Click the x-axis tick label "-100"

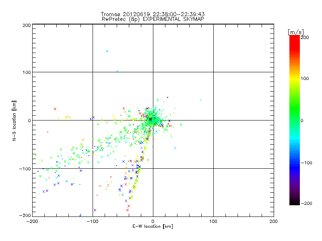tap(93, 221)
